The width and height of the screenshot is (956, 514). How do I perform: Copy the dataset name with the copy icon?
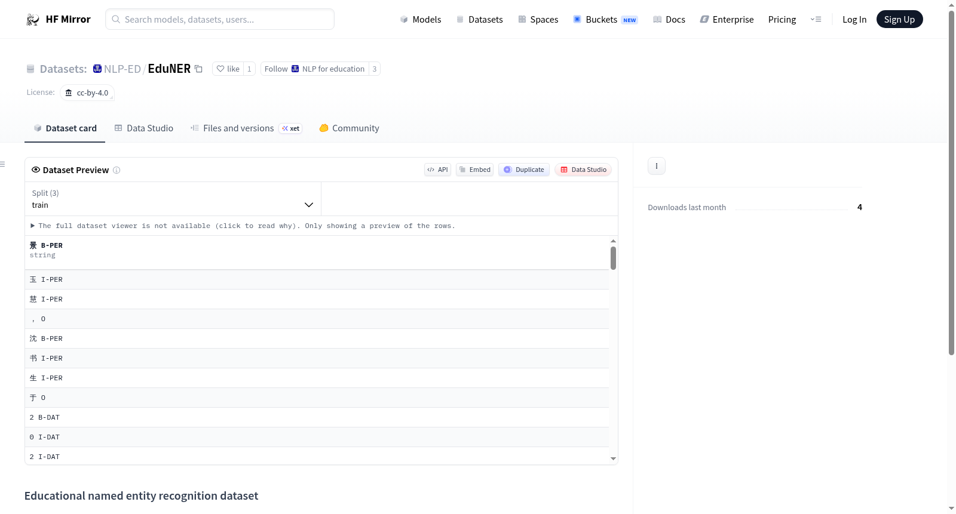coord(198,69)
